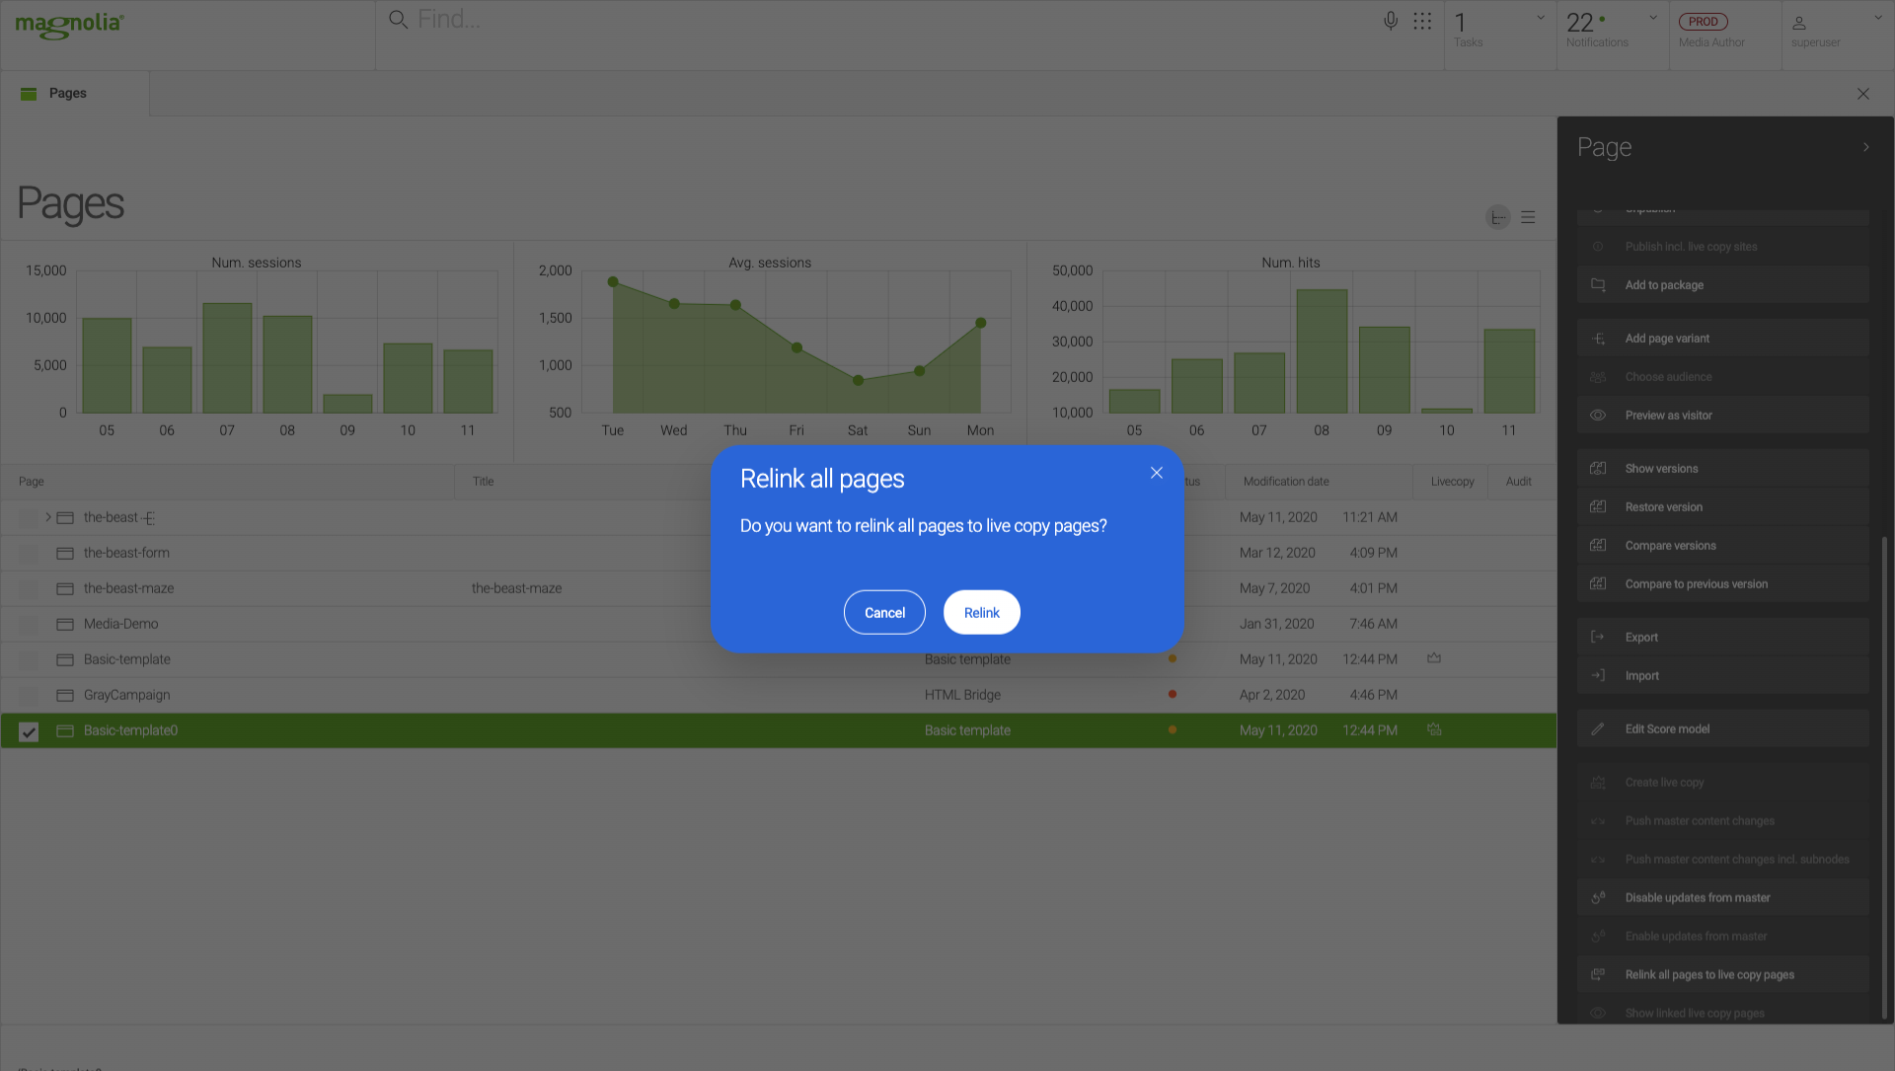Click the Show versions icon

pos(1598,469)
